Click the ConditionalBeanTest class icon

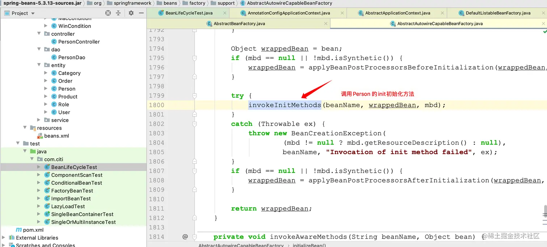(x=47, y=183)
